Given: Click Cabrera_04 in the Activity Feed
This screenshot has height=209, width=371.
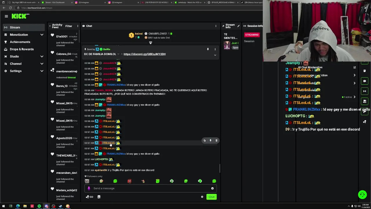Looking at the screenshot, I should (x=63, y=54).
